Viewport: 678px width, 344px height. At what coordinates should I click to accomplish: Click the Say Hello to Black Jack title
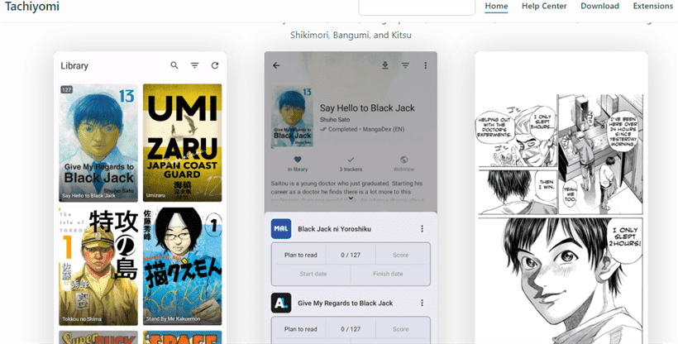[367, 108]
